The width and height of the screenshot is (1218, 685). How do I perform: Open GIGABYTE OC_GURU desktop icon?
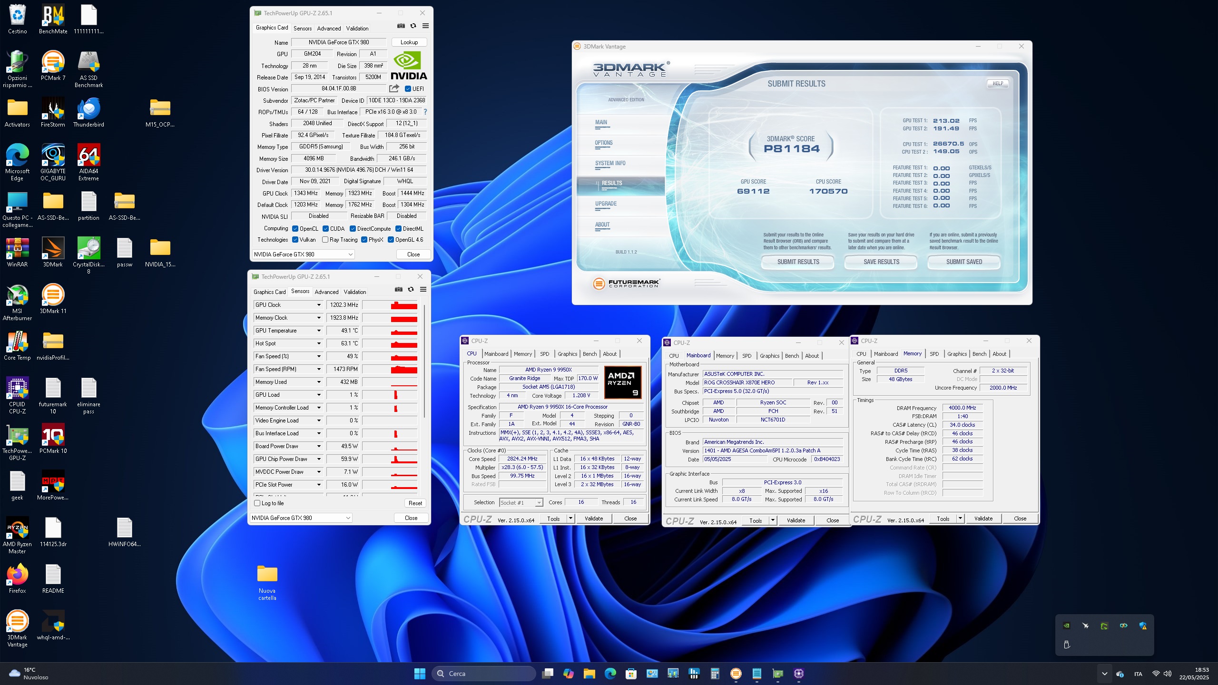tap(53, 162)
